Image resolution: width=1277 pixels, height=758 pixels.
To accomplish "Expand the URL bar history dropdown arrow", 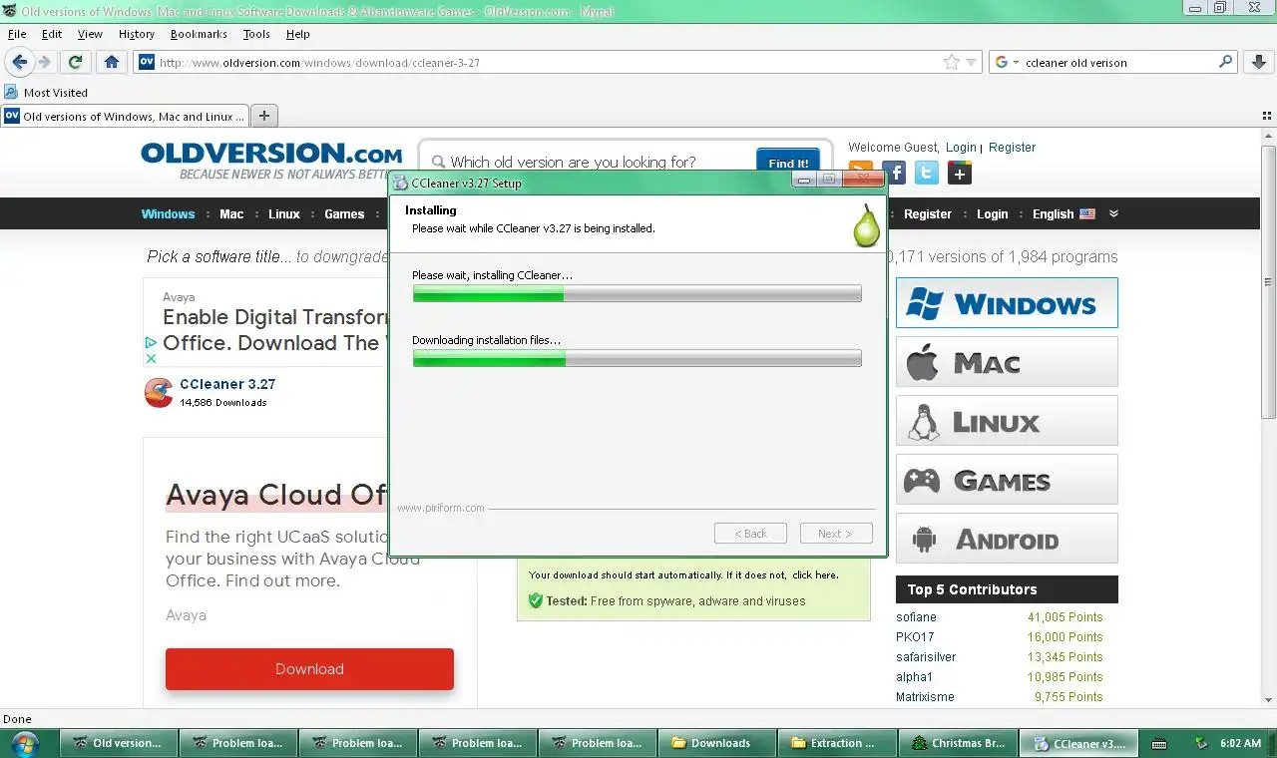I will tap(971, 62).
